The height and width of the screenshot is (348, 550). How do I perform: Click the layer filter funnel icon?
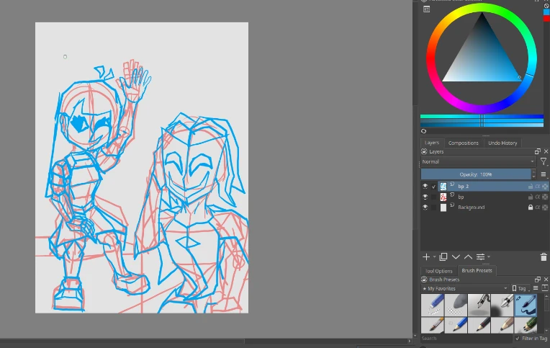tap(544, 162)
